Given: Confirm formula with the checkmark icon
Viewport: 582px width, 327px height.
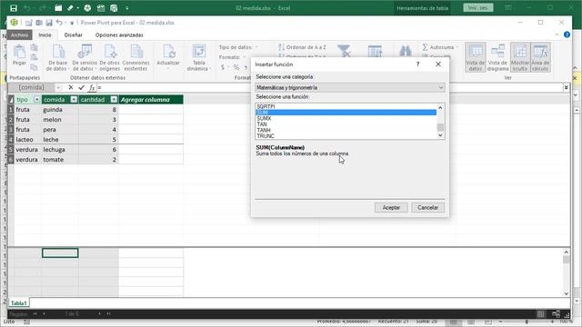Looking at the screenshot, I should tap(81, 87).
